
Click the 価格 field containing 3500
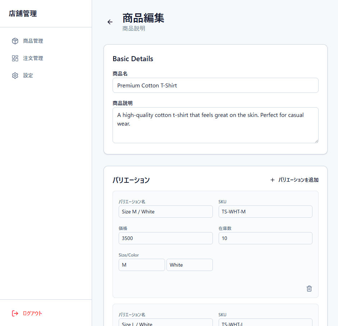pyautogui.click(x=166, y=238)
